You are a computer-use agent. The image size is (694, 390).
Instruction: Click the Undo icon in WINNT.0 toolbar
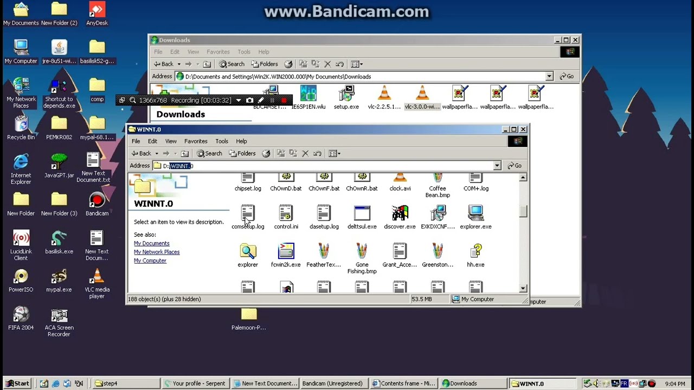(x=317, y=153)
